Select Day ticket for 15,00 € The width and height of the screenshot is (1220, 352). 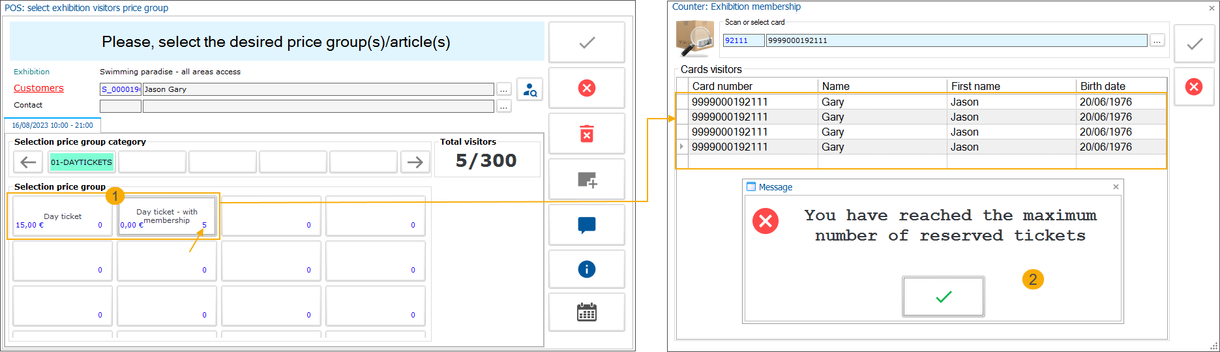[x=62, y=216]
